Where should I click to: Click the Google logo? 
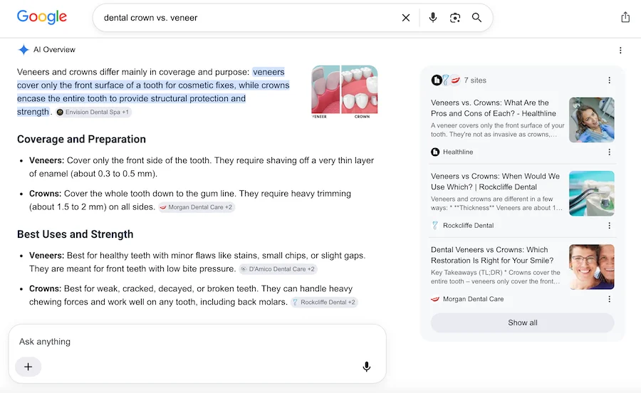point(42,17)
